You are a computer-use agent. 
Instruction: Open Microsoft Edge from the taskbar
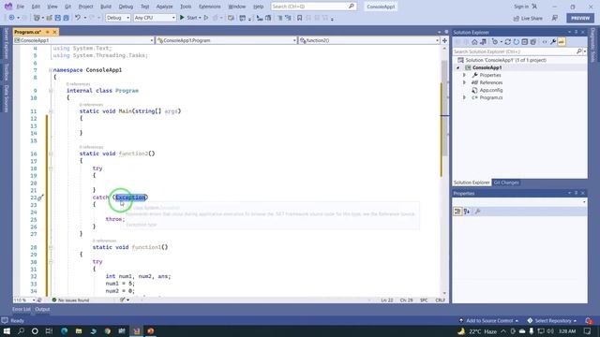pos(64,330)
